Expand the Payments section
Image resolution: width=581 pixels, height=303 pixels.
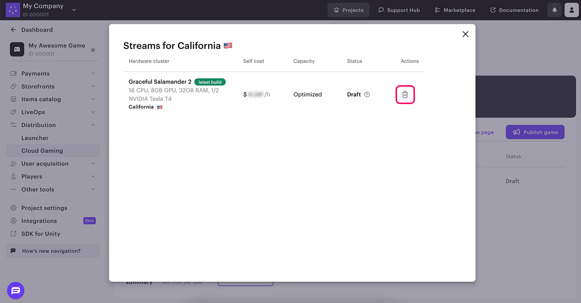coord(93,74)
